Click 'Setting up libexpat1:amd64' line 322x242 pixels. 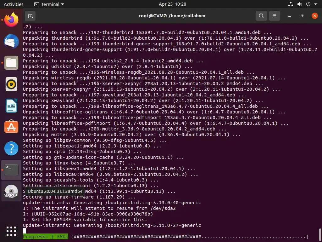(92, 146)
